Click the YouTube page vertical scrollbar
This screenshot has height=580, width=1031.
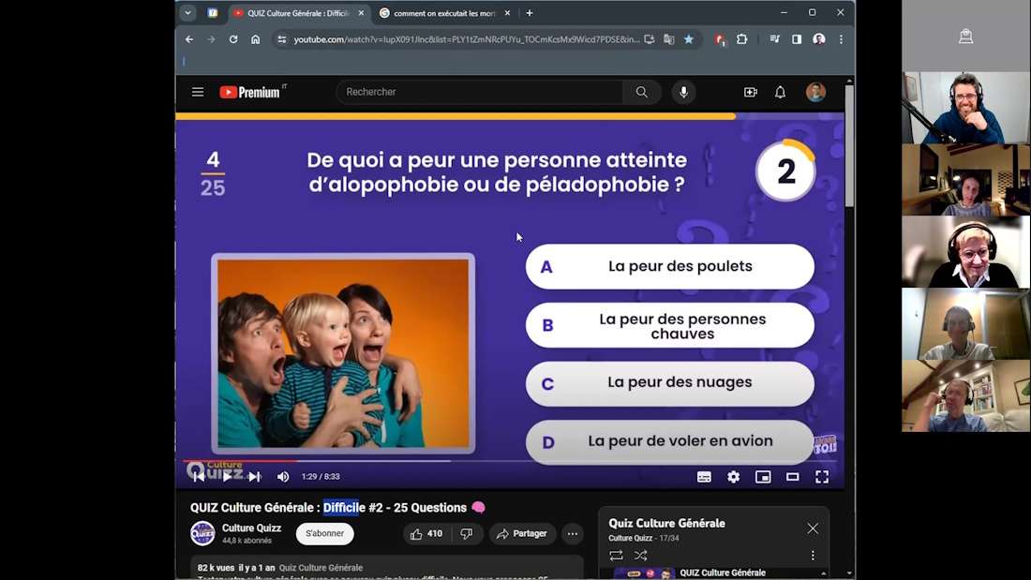[x=849, y=144]
